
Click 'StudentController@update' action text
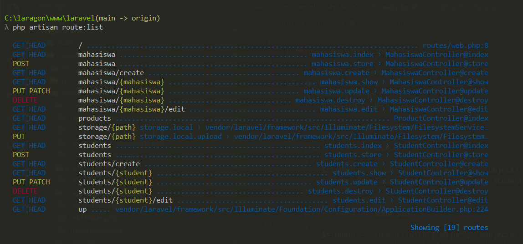click(x=439, y=182)
